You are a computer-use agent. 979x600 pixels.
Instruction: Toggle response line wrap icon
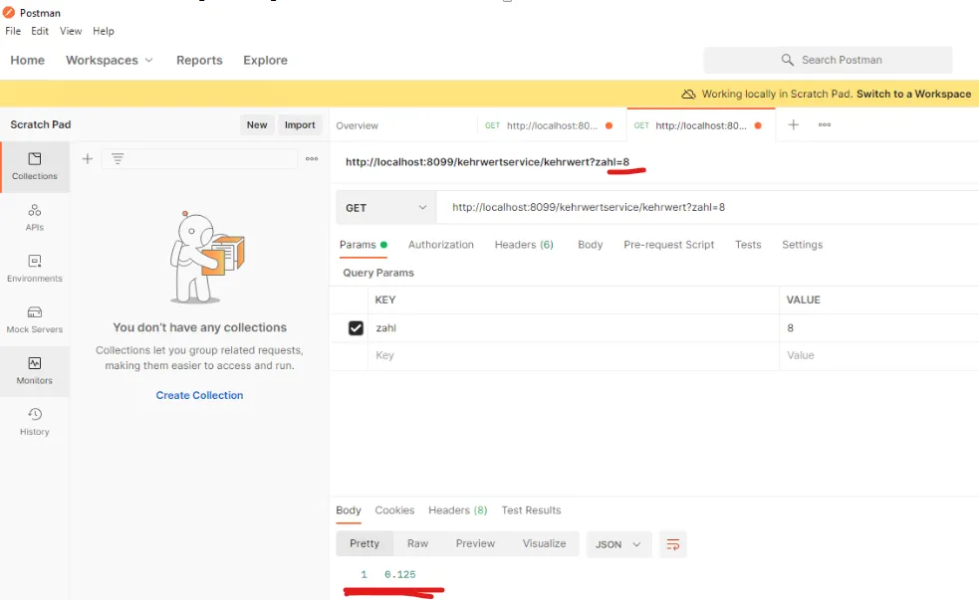[672, 544]
